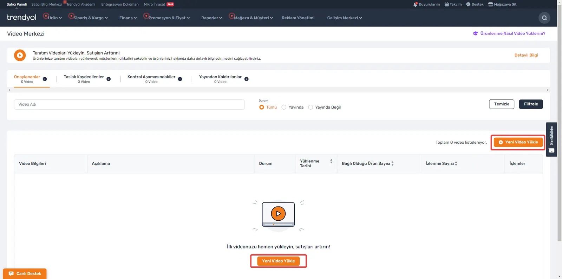Click the info icon beside Taslak Kaydedilenler

109,79
